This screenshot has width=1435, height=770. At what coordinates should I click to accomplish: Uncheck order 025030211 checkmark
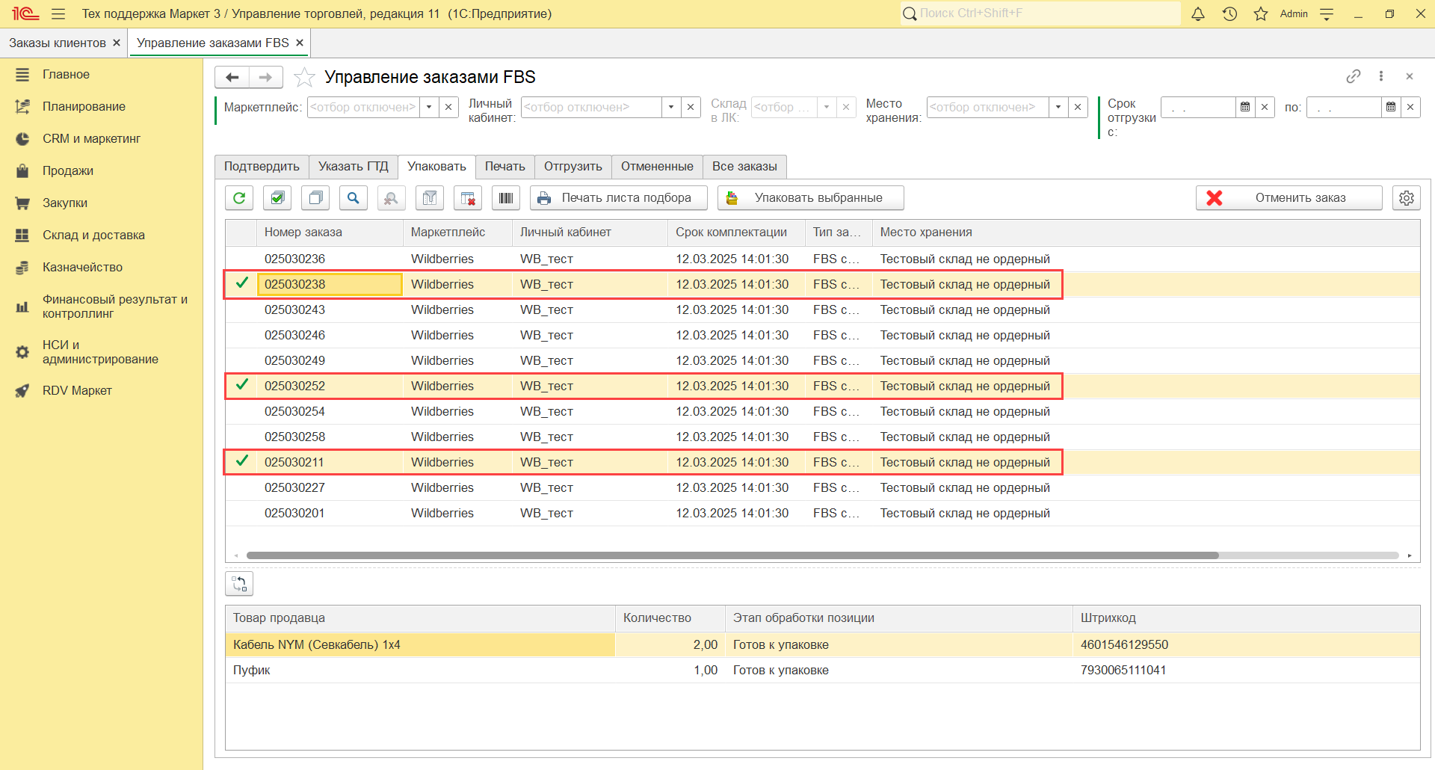click(x=241, y=461)
